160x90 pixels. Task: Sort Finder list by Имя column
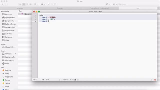(20, 11)
